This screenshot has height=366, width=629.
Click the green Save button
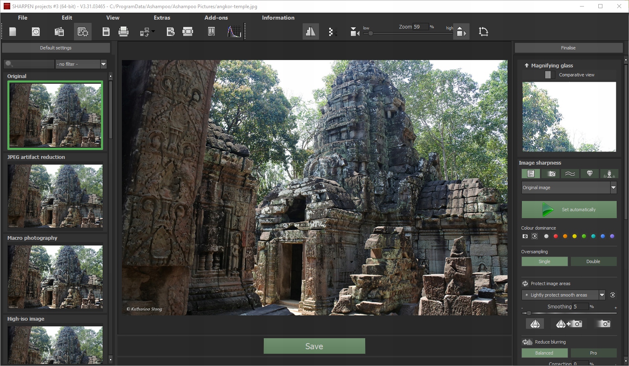(x=314, y=346)
